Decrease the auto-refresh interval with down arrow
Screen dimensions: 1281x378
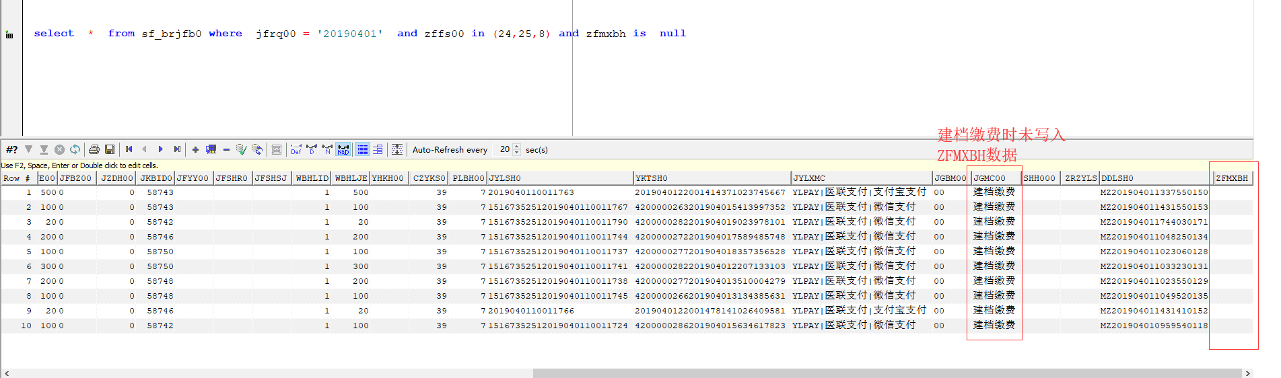(517, 153)
